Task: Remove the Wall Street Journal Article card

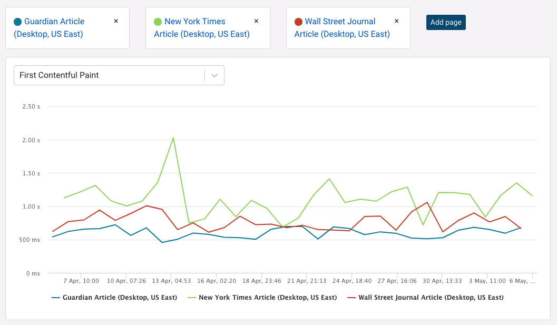Action: pos(396,21)
